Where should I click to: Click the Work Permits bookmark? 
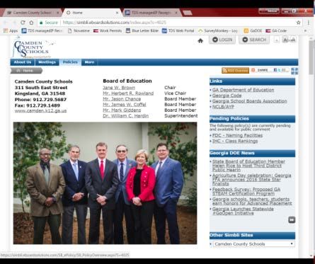(x=108, y=30)
